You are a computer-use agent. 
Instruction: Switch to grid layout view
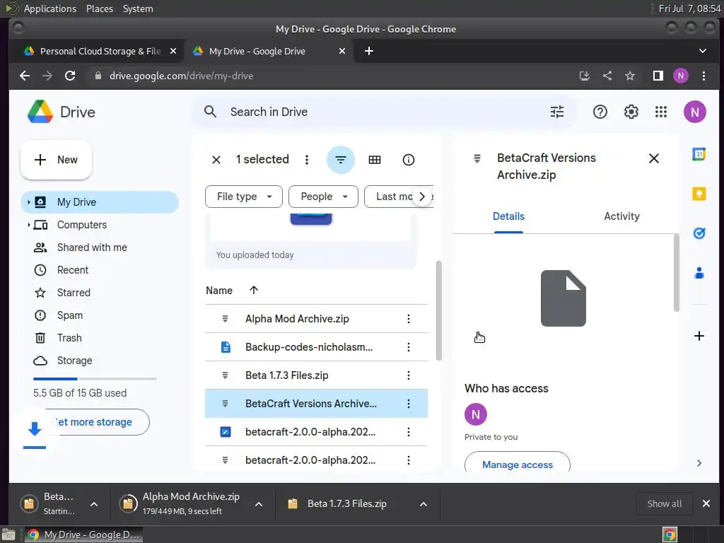(x=375, y=160)
